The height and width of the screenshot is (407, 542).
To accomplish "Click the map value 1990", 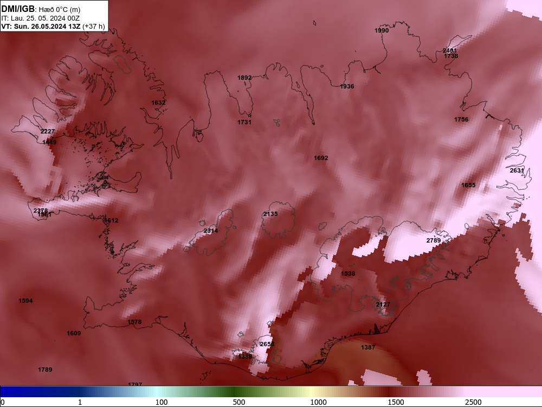I will 382,30.
